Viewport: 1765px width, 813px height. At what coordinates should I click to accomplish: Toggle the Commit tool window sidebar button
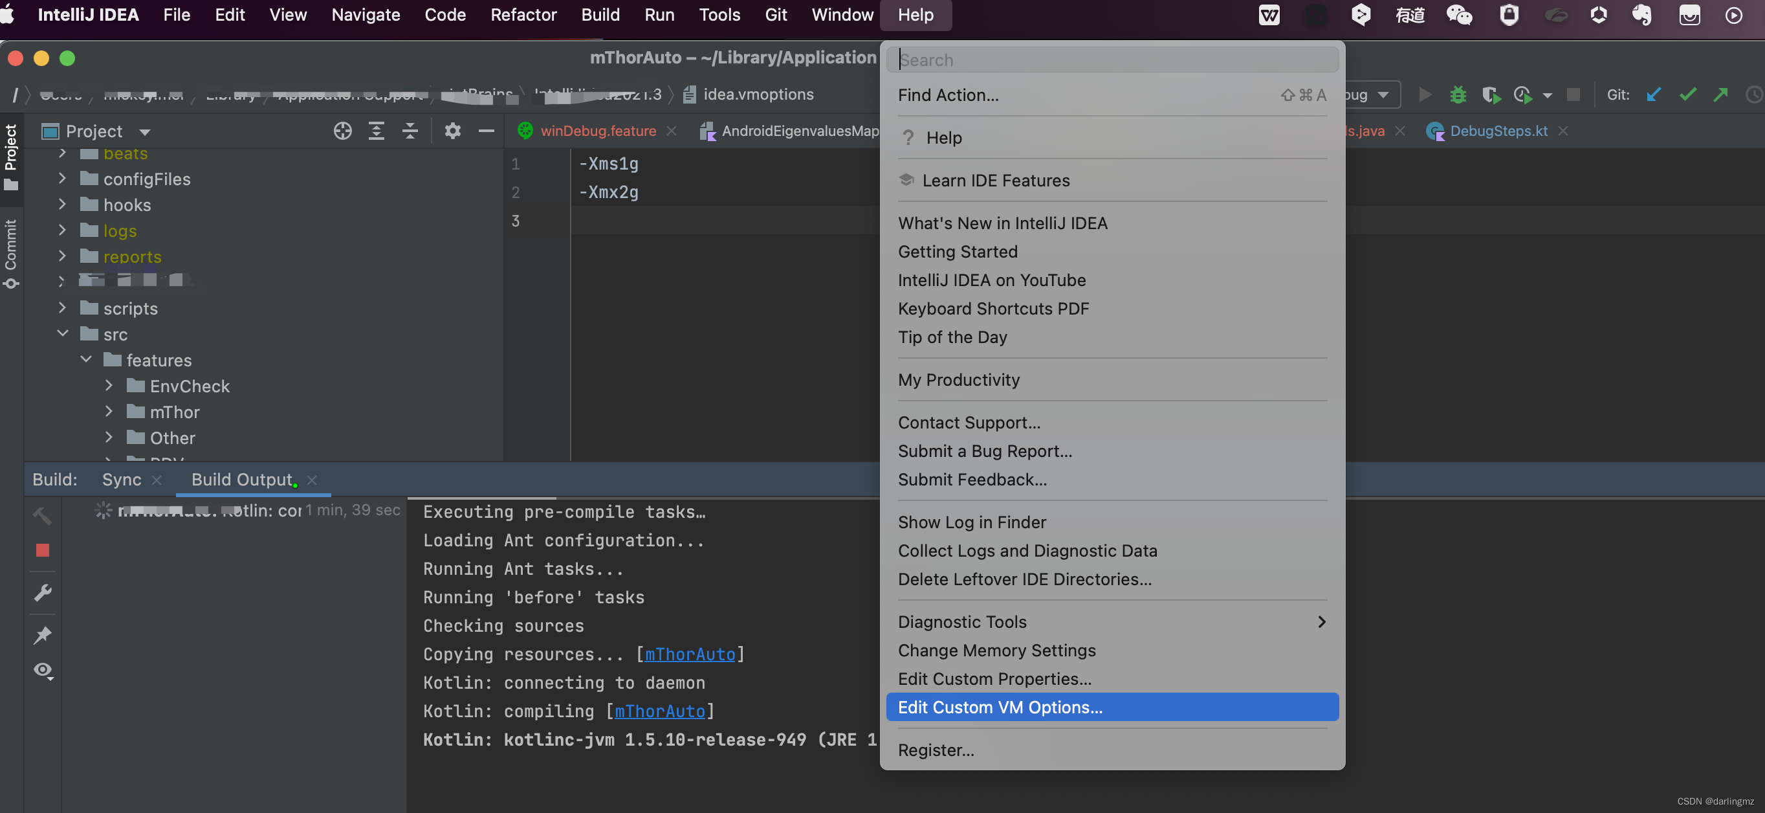pyautogui.click(x=11, y=254)
